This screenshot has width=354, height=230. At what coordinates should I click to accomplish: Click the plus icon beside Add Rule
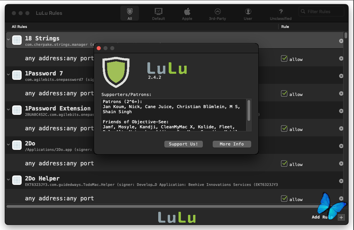pos(341,217)
